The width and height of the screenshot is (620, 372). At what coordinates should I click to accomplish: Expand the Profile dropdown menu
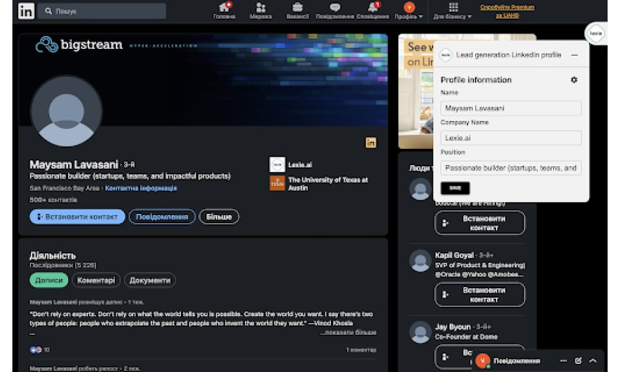(x=409, y=11)
